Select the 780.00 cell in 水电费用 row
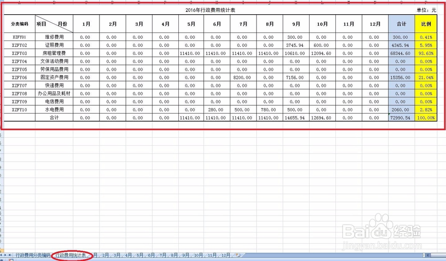446x261 pixels. click(x=270, y=110)
